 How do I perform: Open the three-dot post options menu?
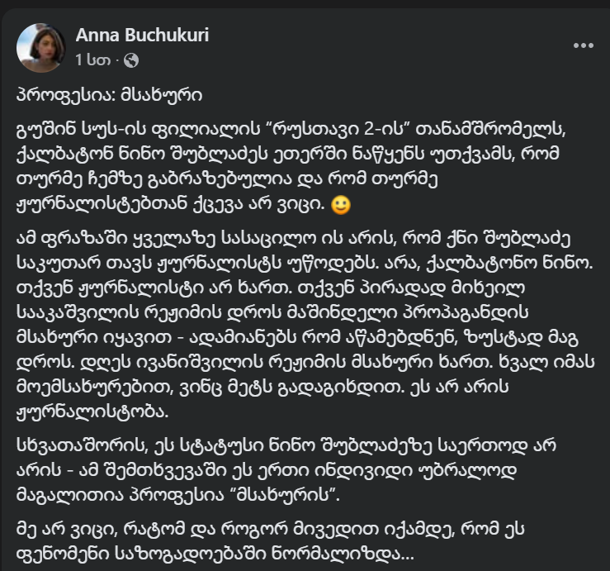pos(583,46)
